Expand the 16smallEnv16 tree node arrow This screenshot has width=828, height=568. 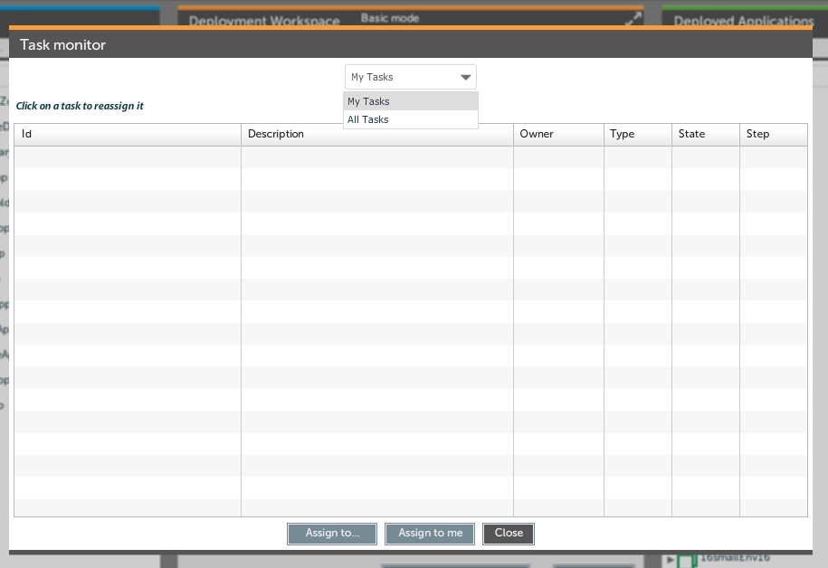[670, 560]
